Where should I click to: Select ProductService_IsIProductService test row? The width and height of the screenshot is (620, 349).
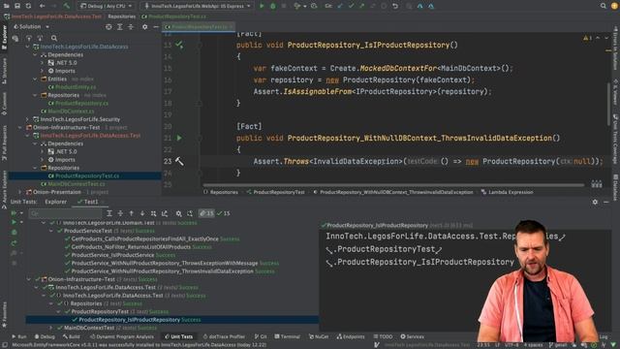pos(112,255)
